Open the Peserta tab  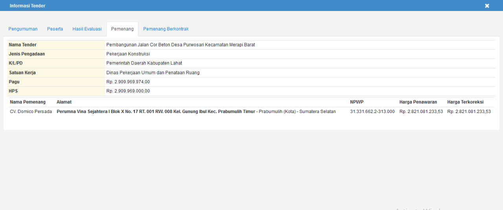coord(55,29)
